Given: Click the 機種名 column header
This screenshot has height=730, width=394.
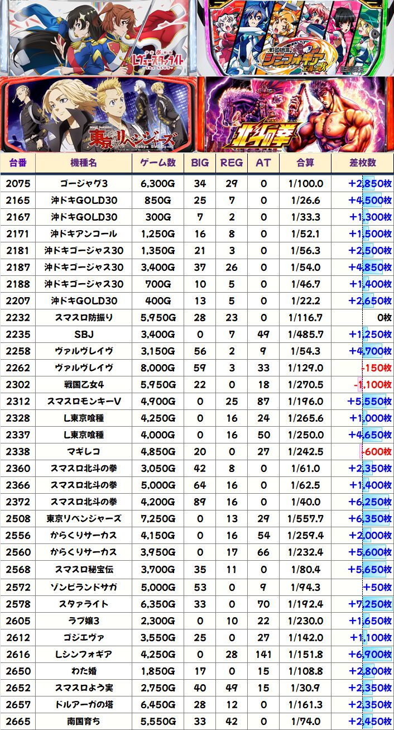Looking at the screenshot, I should [84, 163].
